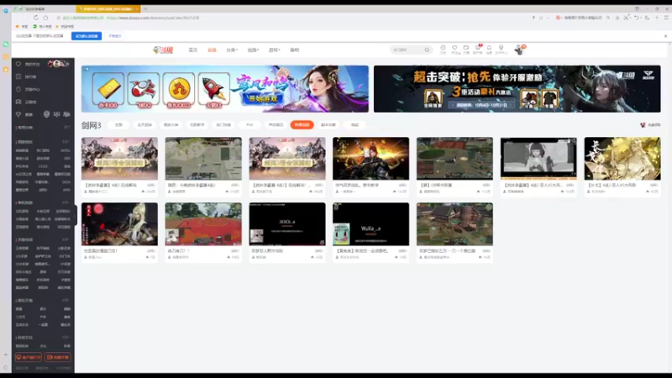Screen dimensions: 672x378
Task: Open the black WuXia stream thumbnail
Action: (x=370, y=224)
